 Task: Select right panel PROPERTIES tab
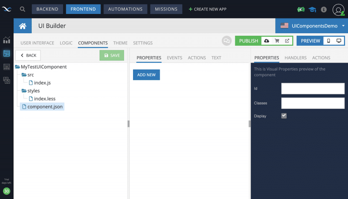pyautogui.click(x=267, y=58)
